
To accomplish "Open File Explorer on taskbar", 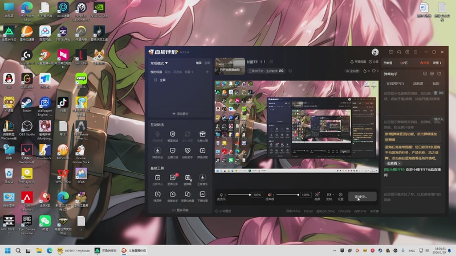I will [x=39, y=250].
